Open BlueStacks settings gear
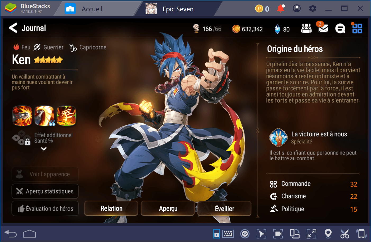 click(x=313, y=9)
